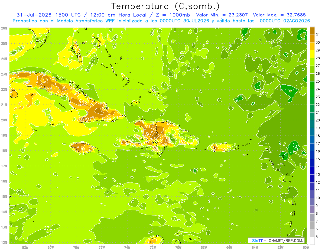Click the colorbar label 13

click(318, 175)
